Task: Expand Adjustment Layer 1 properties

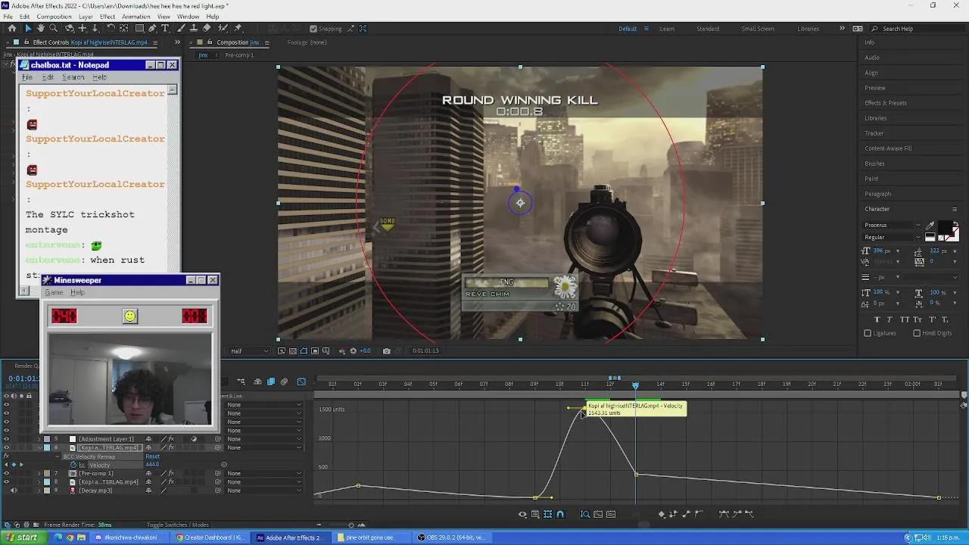Action: tap(39, 439)
